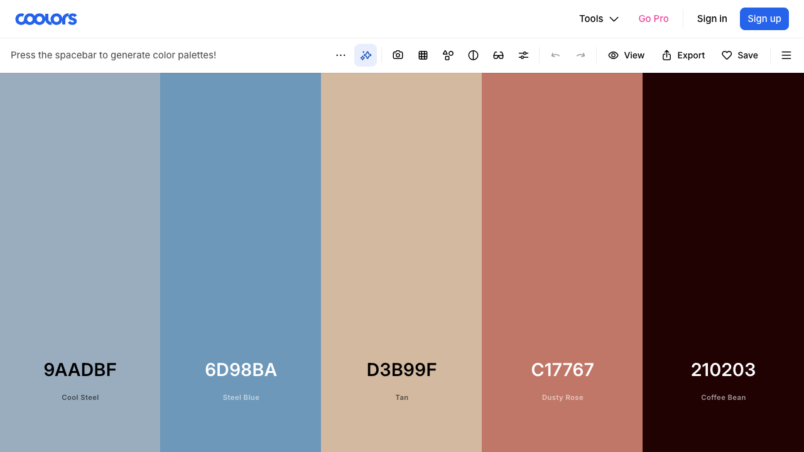Click the Sign up button
804x452 pixels.
[x=764, y=19]
